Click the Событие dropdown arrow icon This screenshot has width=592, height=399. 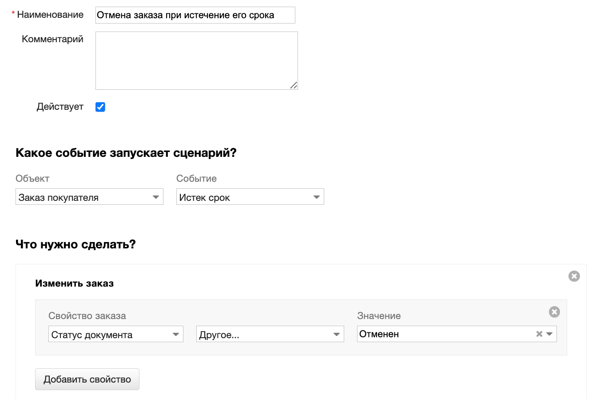[317, 197]
